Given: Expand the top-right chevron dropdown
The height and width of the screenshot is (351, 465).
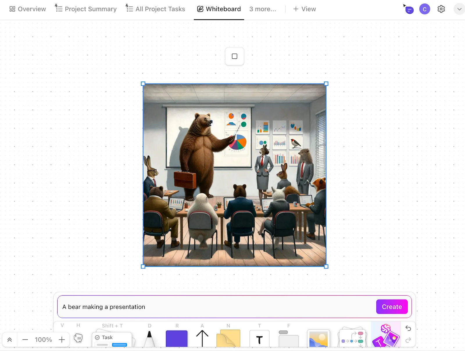Looking at the screenshot, I should click(459, 9).
